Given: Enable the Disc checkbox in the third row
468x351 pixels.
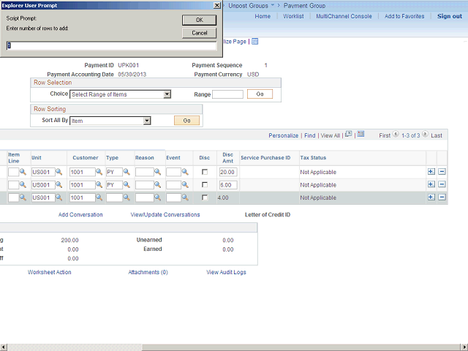Looking at the screenshot, I should (205, 198).
